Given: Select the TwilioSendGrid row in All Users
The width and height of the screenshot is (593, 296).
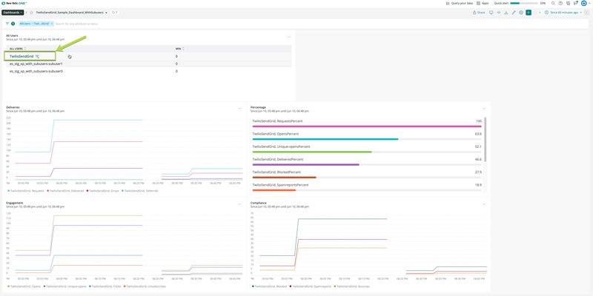Looking at the screenshot, I should tap(149, 56).
